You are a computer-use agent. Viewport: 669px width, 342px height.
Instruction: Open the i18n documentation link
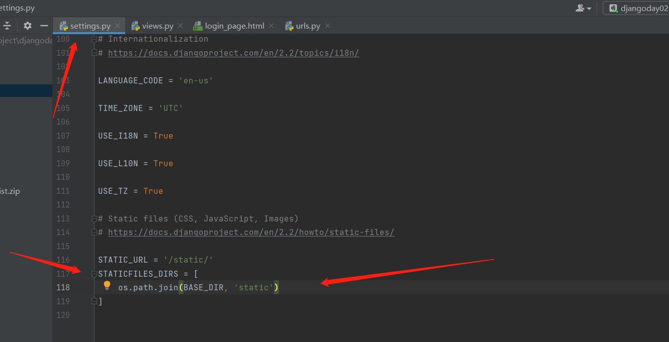point(233,53)
